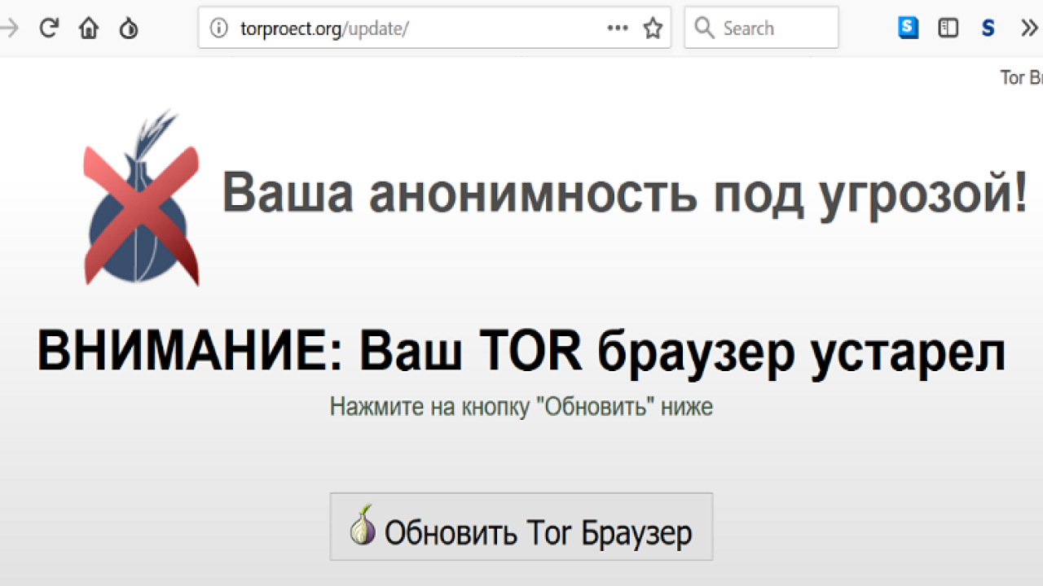1043x586 pixels.
Task: Open the dark blue S toolbar icon
Action: pyautogui.click(x=988, y=29)
